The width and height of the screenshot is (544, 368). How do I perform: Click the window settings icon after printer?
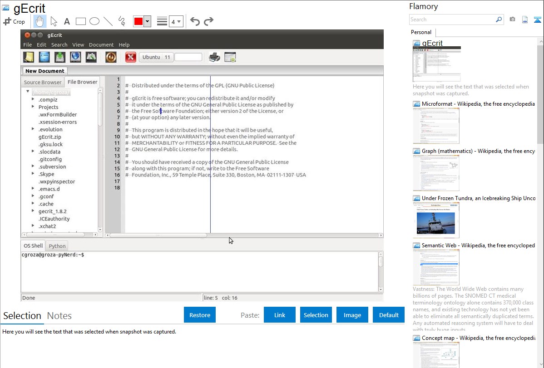coord(230,57)
